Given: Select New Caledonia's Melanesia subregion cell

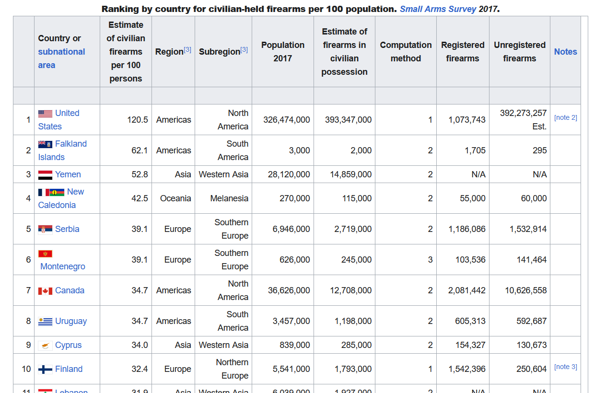Looking at the screenshot, I should coord(223,198).
